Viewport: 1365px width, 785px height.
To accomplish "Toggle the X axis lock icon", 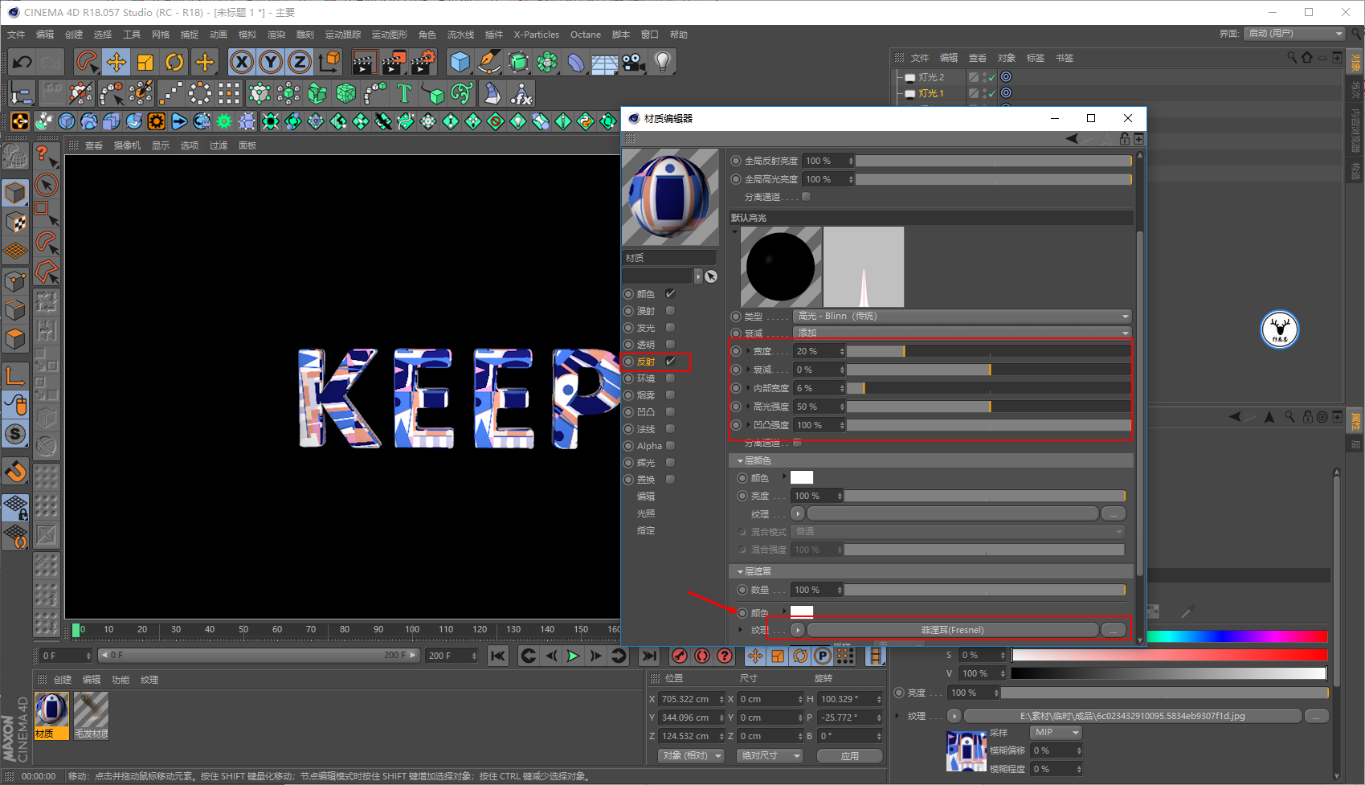I will tap(241, 62).
